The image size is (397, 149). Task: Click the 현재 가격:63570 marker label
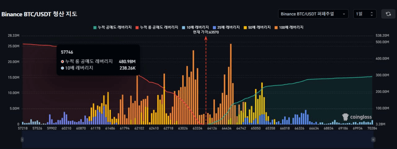pos(206,32)
